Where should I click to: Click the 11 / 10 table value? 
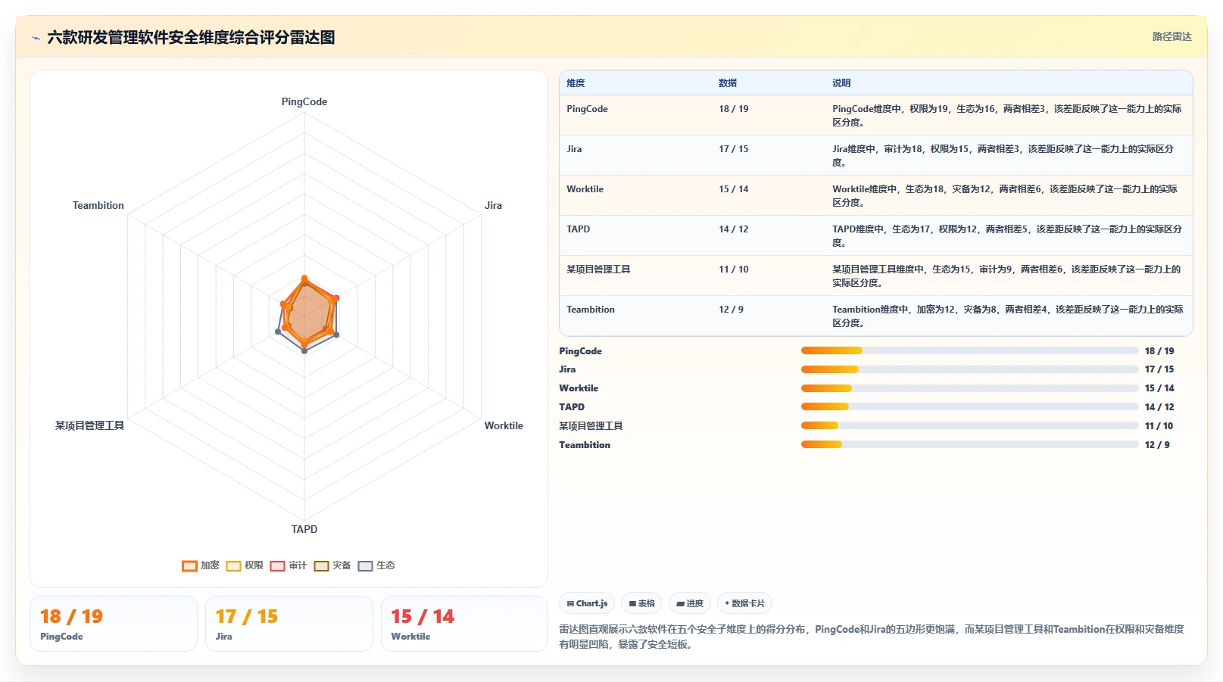coord(734,269)
